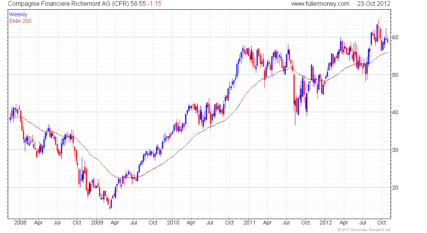This screenshot has height=233, width=427.
Task: Click the y-axis label '20'
Action: click(x=395, y=188)
